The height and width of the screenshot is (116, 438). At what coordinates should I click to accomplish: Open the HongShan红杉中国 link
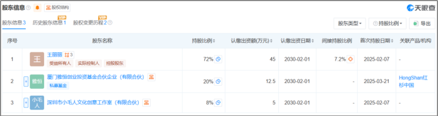(413, 81)
